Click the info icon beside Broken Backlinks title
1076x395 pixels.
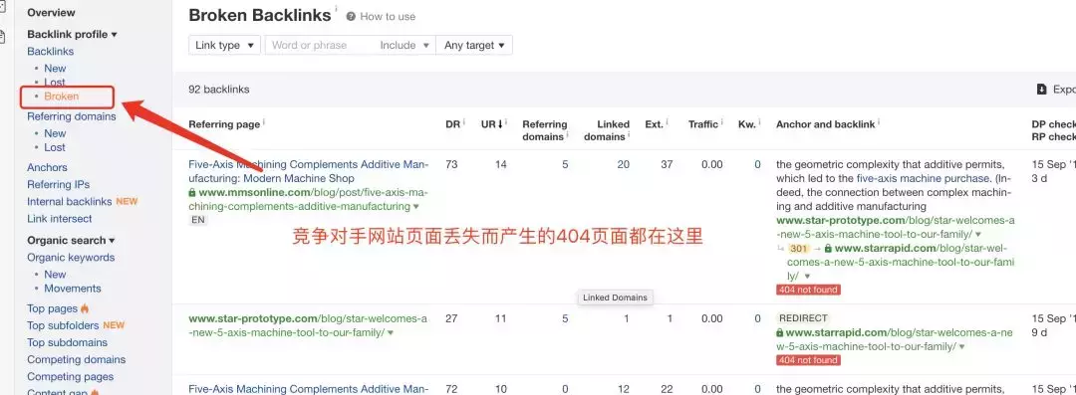pyautogui.click(x=337, y=10)
